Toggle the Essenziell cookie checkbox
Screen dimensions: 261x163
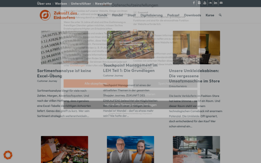pyautogui.click(x=135, y=13)
